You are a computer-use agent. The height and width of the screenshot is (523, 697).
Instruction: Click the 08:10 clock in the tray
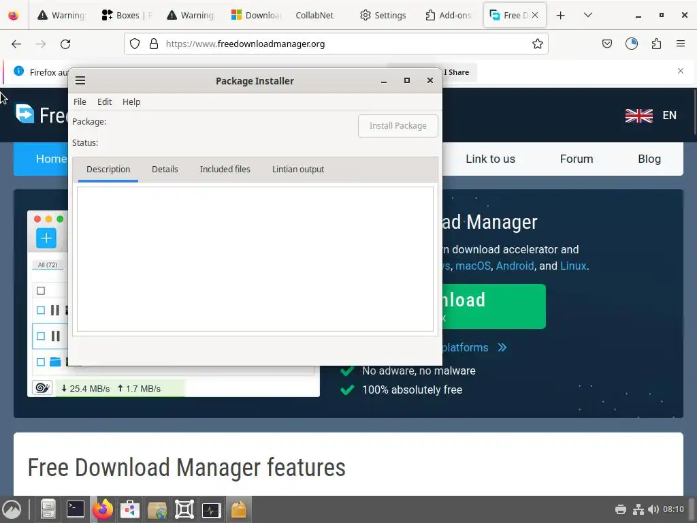[673, 509]
